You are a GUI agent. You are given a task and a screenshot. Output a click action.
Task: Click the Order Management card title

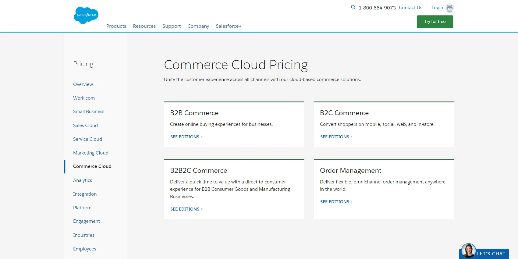[350, 171]
